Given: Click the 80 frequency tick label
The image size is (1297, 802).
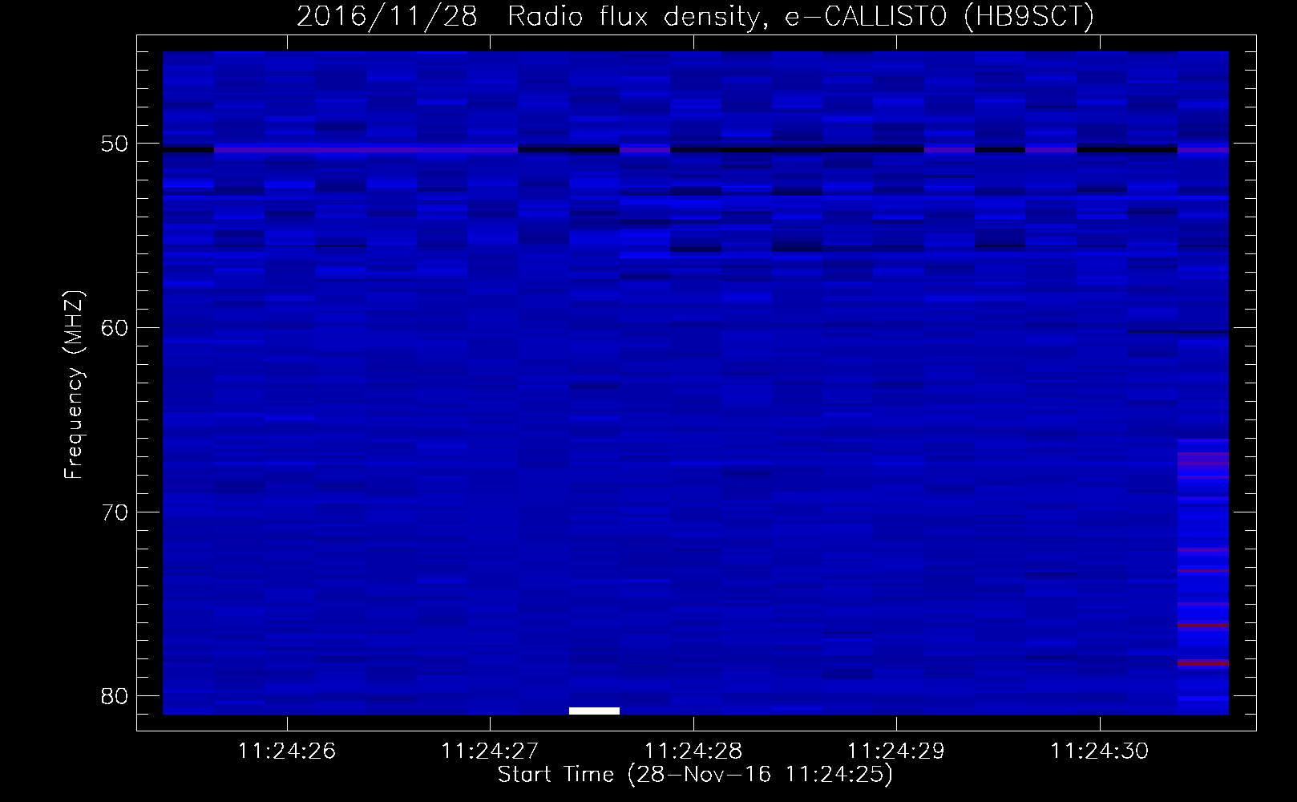Looking at the screenshot, I should coord(115,696).
